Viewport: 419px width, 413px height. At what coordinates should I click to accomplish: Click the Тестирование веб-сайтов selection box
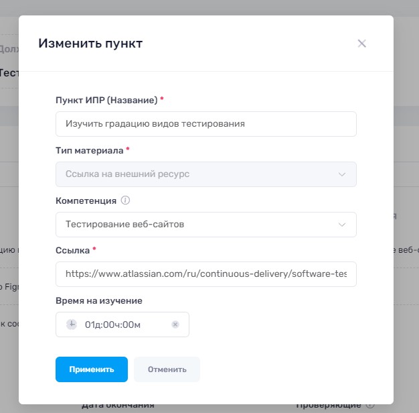pos(194,225)
